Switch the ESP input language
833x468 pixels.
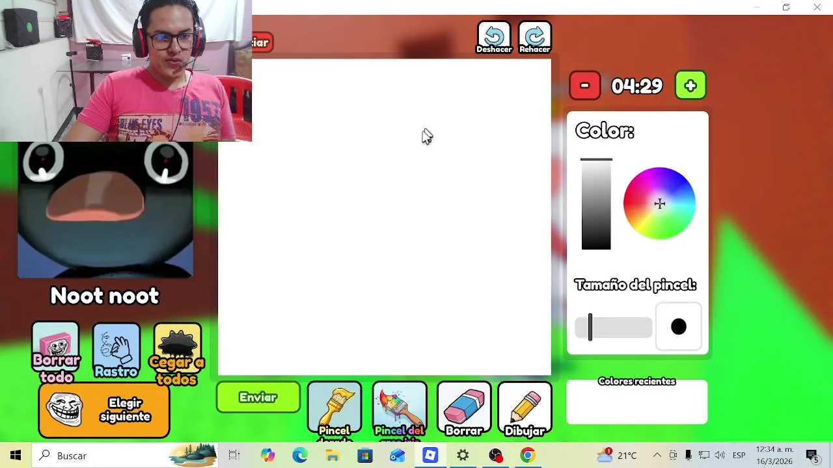point(739,456)
